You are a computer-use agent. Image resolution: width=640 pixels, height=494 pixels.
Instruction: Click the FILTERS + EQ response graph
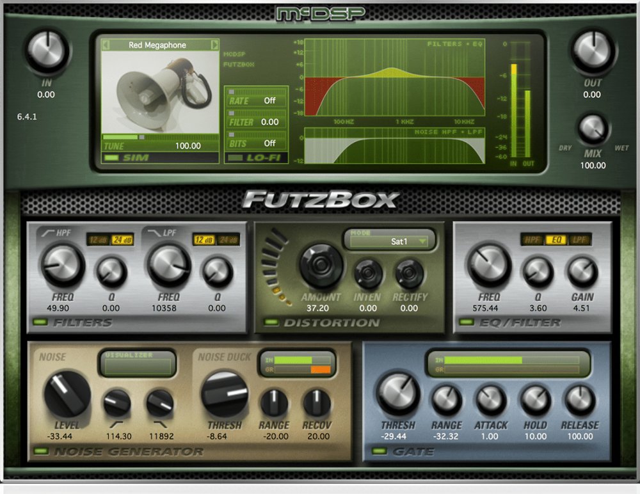tap(395, 77)
